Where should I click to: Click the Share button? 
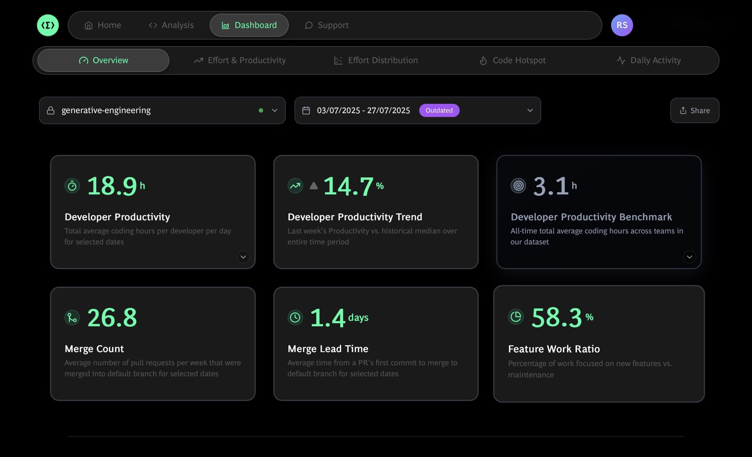[x=695, y=111]
